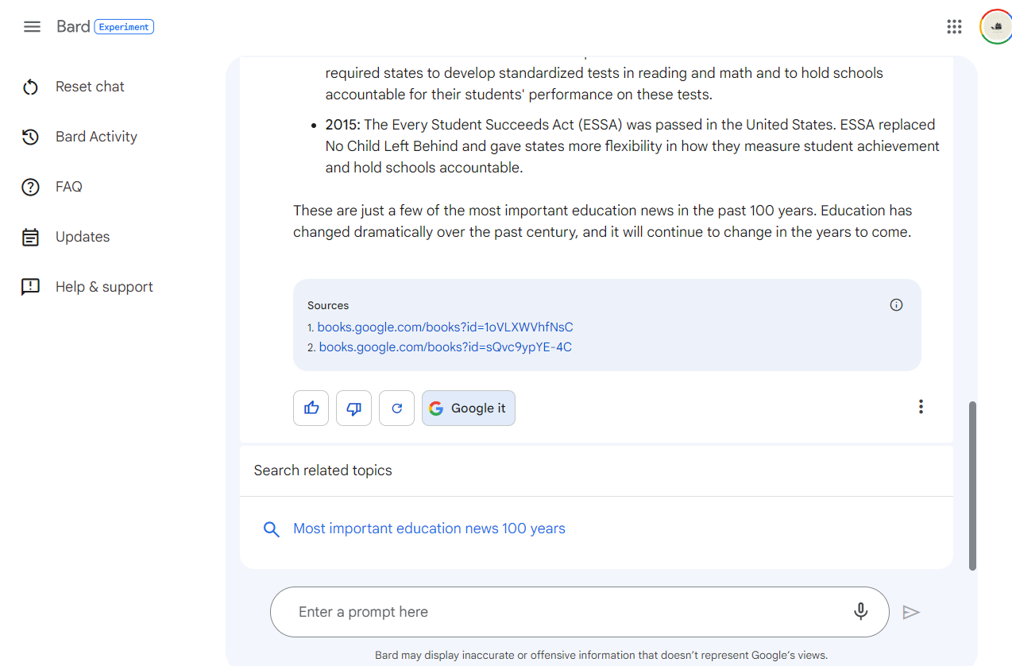1012x666 pixels.
Task: Open the three-dot more options menu
Action: 921,407
